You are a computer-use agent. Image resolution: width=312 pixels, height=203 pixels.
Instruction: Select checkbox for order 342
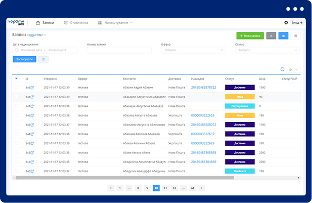pos(17,152)
